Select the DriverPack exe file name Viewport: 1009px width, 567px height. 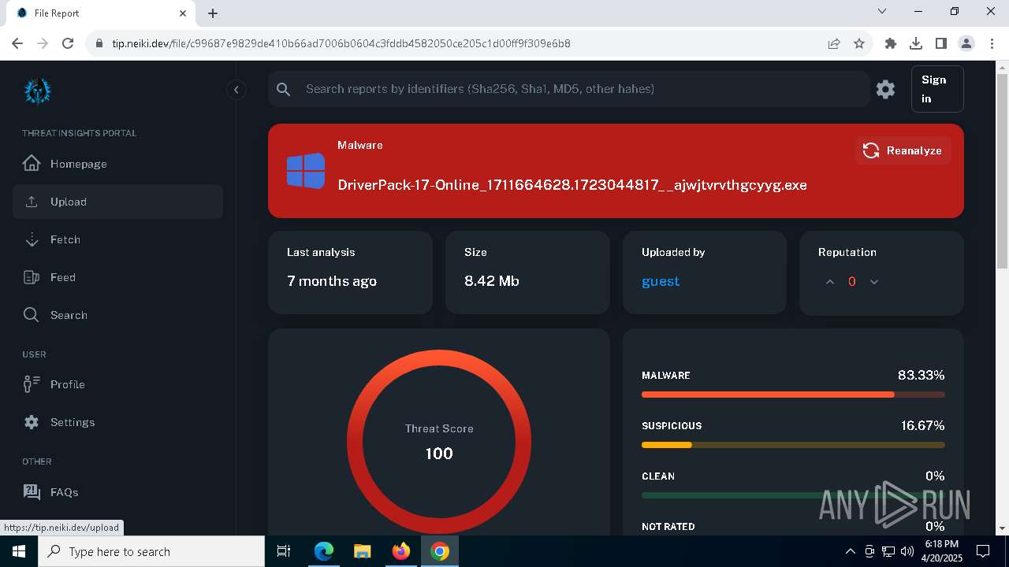pos(572,185)
